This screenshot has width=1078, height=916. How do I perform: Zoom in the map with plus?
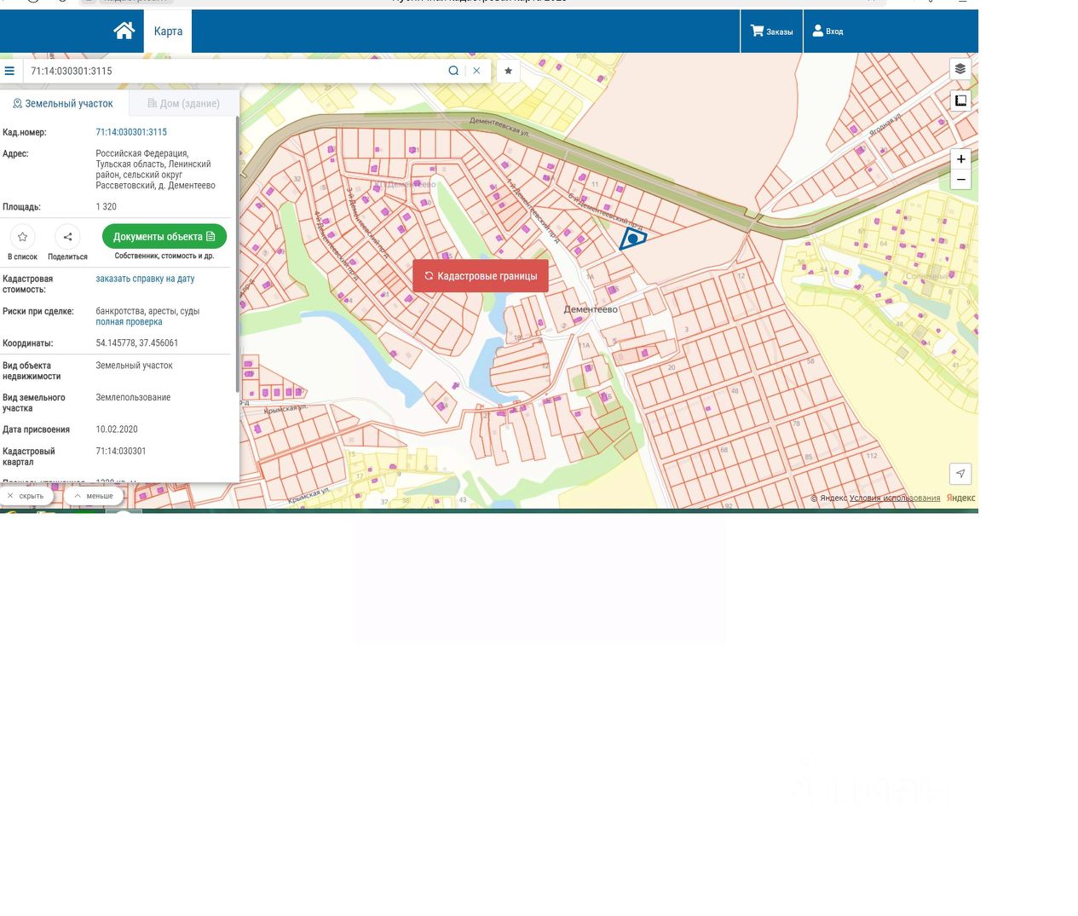[x=960, y=158]
